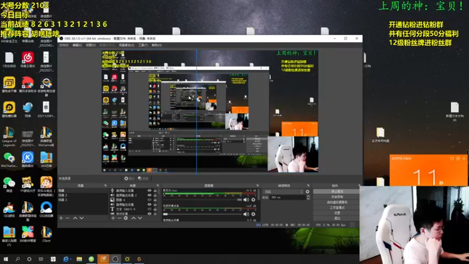Move selected source up in 来源 panel
The height and width of the screenshot is (264, 469).
(134, 218)
